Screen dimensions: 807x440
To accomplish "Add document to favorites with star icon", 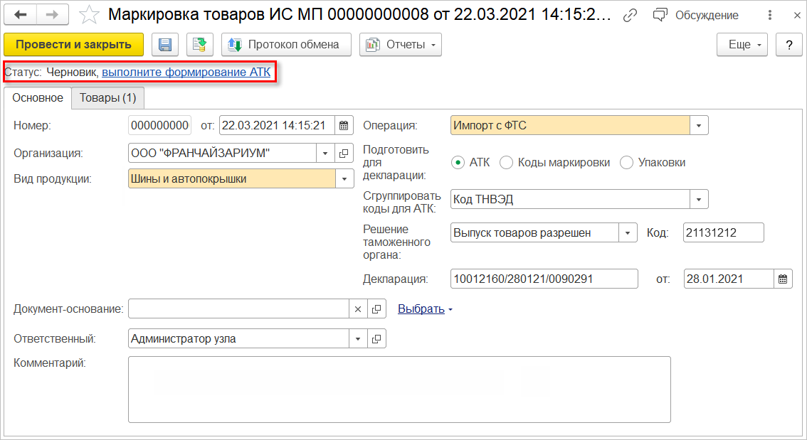I will click(89, 15).
